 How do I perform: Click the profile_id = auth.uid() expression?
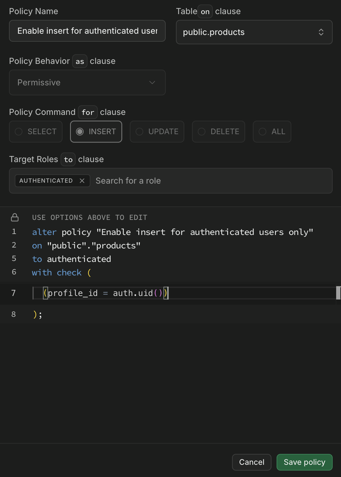tap(105, 293)
